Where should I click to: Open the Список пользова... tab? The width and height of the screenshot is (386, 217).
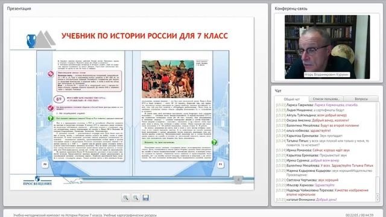tap(326, 99)
